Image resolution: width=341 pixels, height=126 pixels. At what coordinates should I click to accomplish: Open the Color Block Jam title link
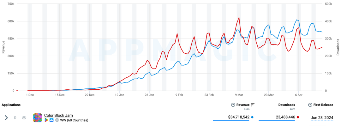[58, 115]
